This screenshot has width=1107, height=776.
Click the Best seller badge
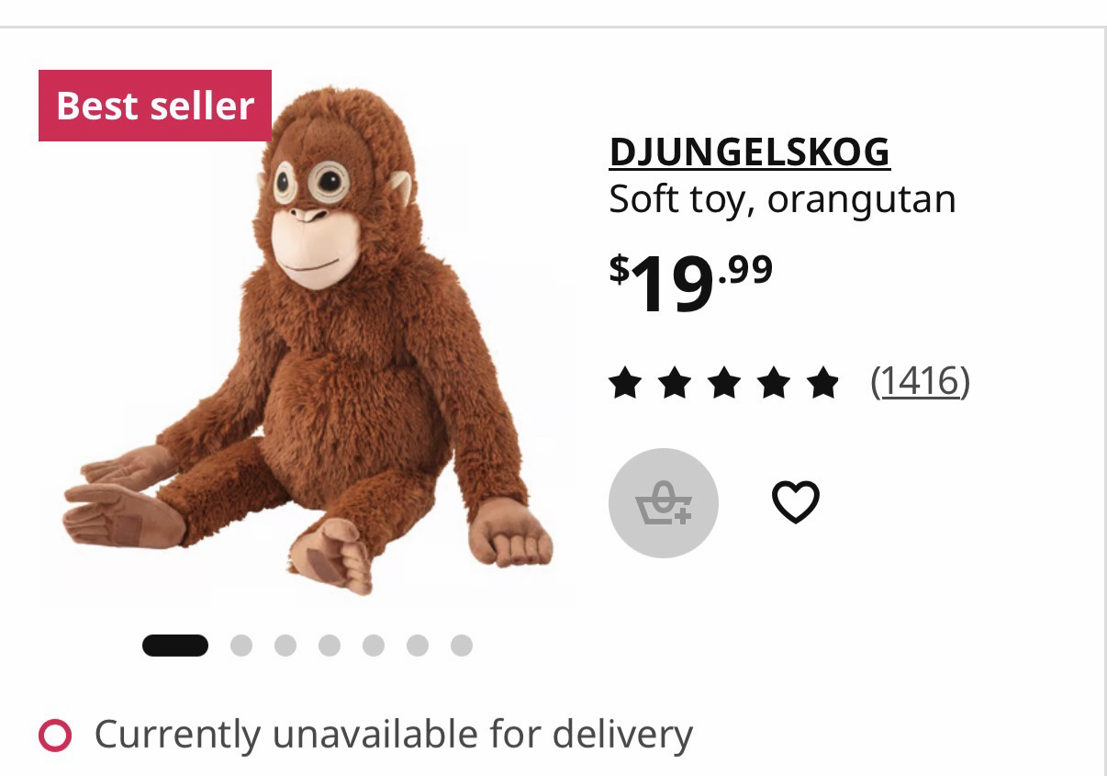(154, 106)
